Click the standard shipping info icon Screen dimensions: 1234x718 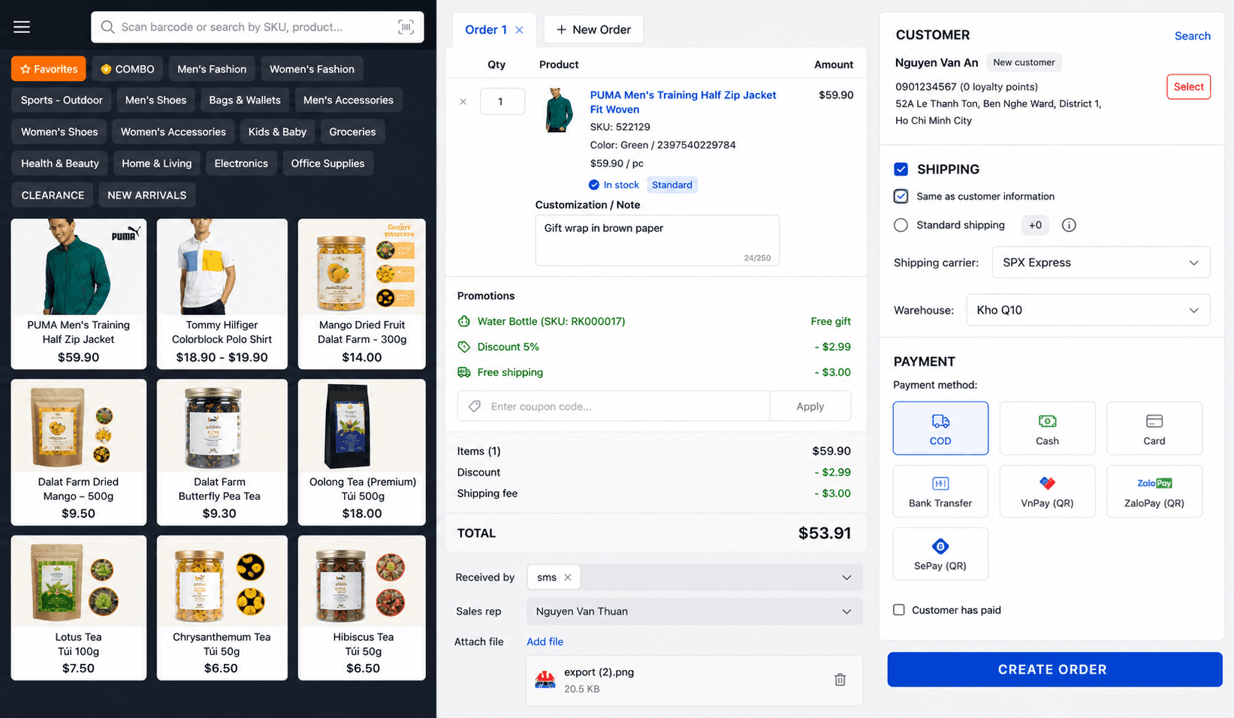pyautogui.click(x=1069, y=225)
